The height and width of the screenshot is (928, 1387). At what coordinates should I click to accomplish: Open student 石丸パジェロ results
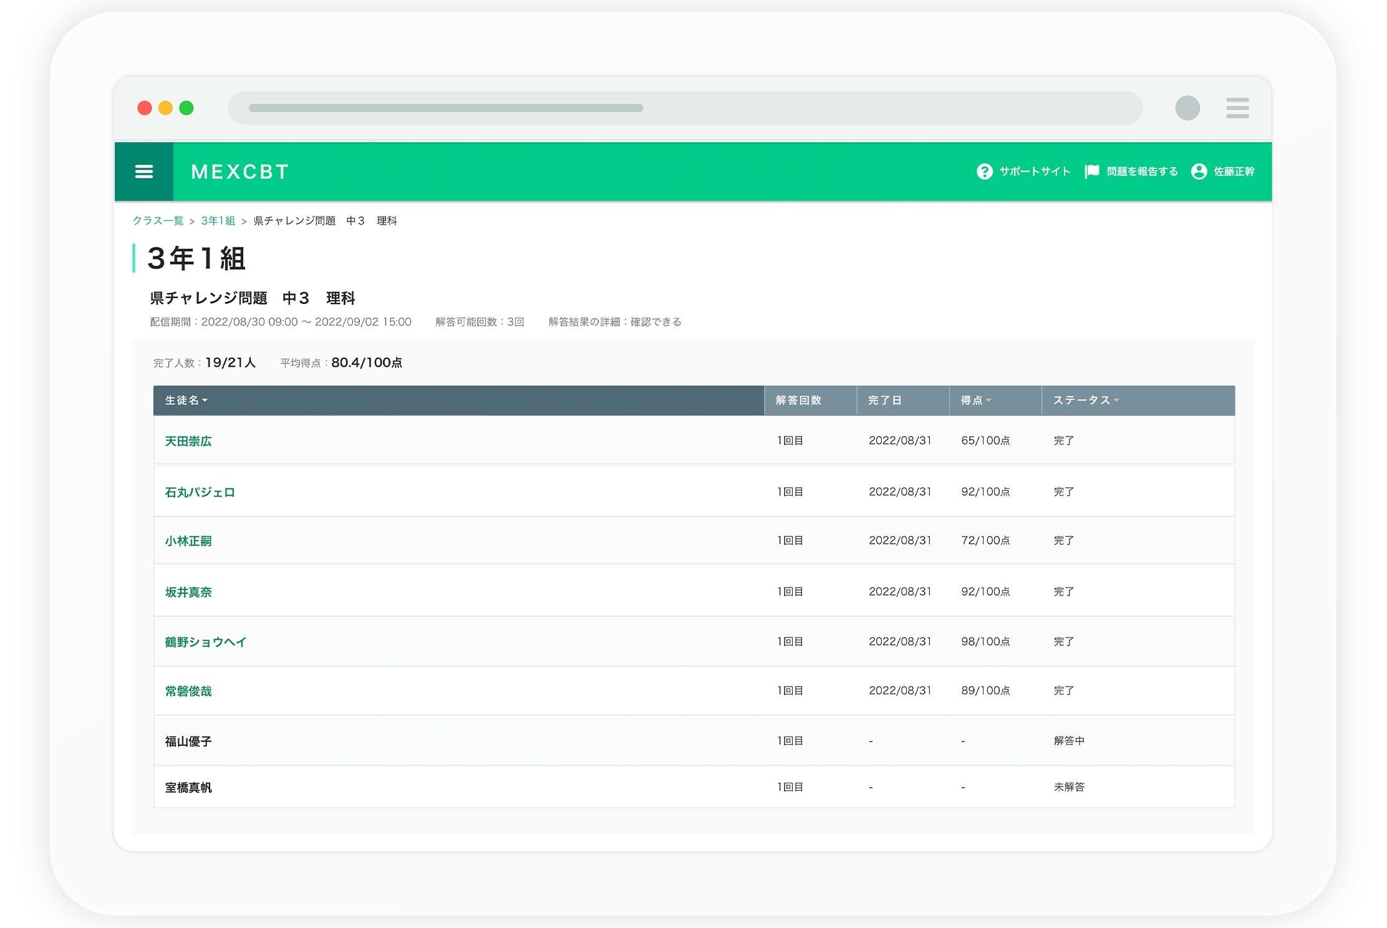pos(200,492)
